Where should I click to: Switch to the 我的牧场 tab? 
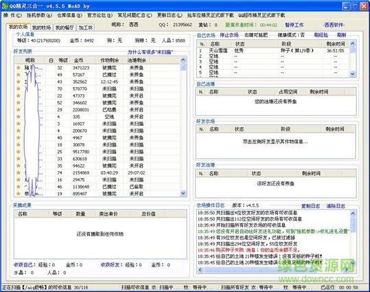point(41,27)
